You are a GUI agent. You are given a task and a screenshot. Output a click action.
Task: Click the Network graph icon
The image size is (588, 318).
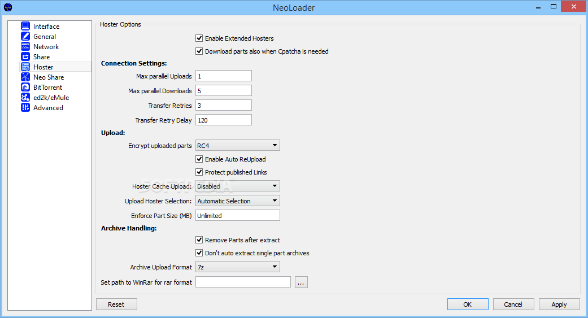click(x=25, y=46)
